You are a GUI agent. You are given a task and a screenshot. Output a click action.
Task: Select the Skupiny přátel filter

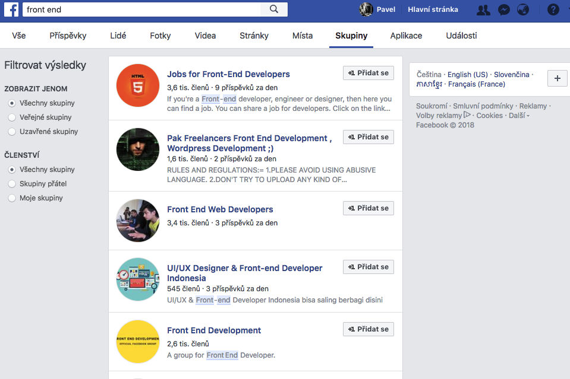(12, 184)
